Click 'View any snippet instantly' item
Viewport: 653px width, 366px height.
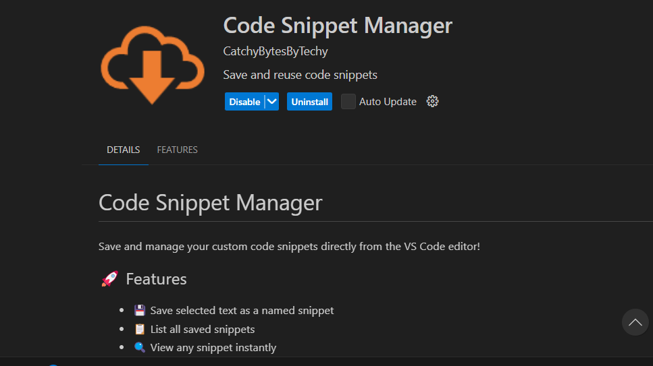(213, 347)
